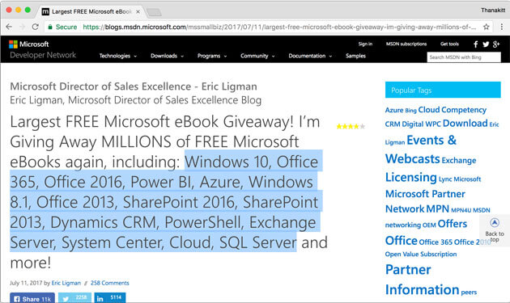This screenshot has width=510, height=303.
Task: Open MSDN subscriptions link
Action: (406, 44)
